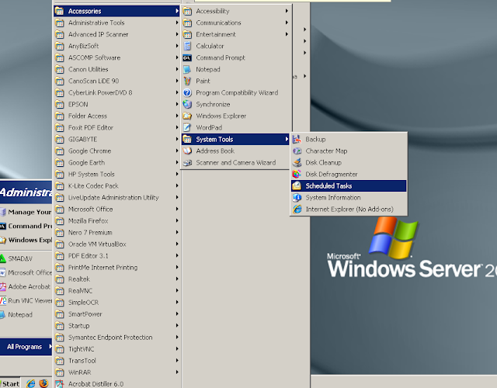Click Internet Explorer (No Add-ons) icon

pos(297,210)
